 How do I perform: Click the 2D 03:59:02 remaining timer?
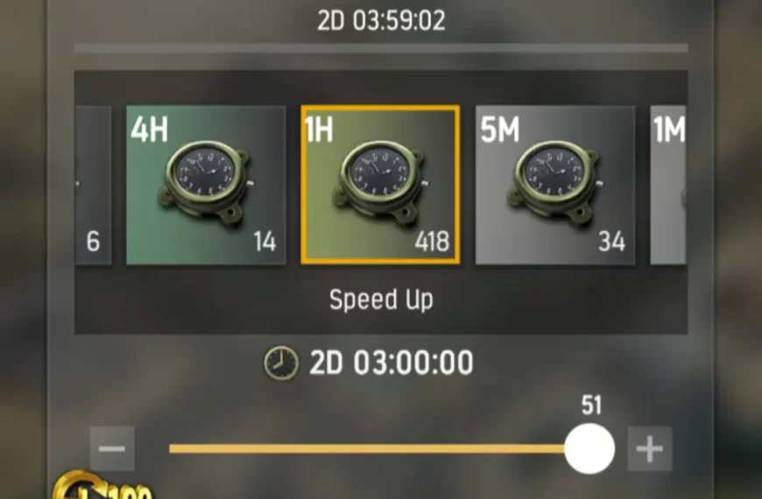381,21
